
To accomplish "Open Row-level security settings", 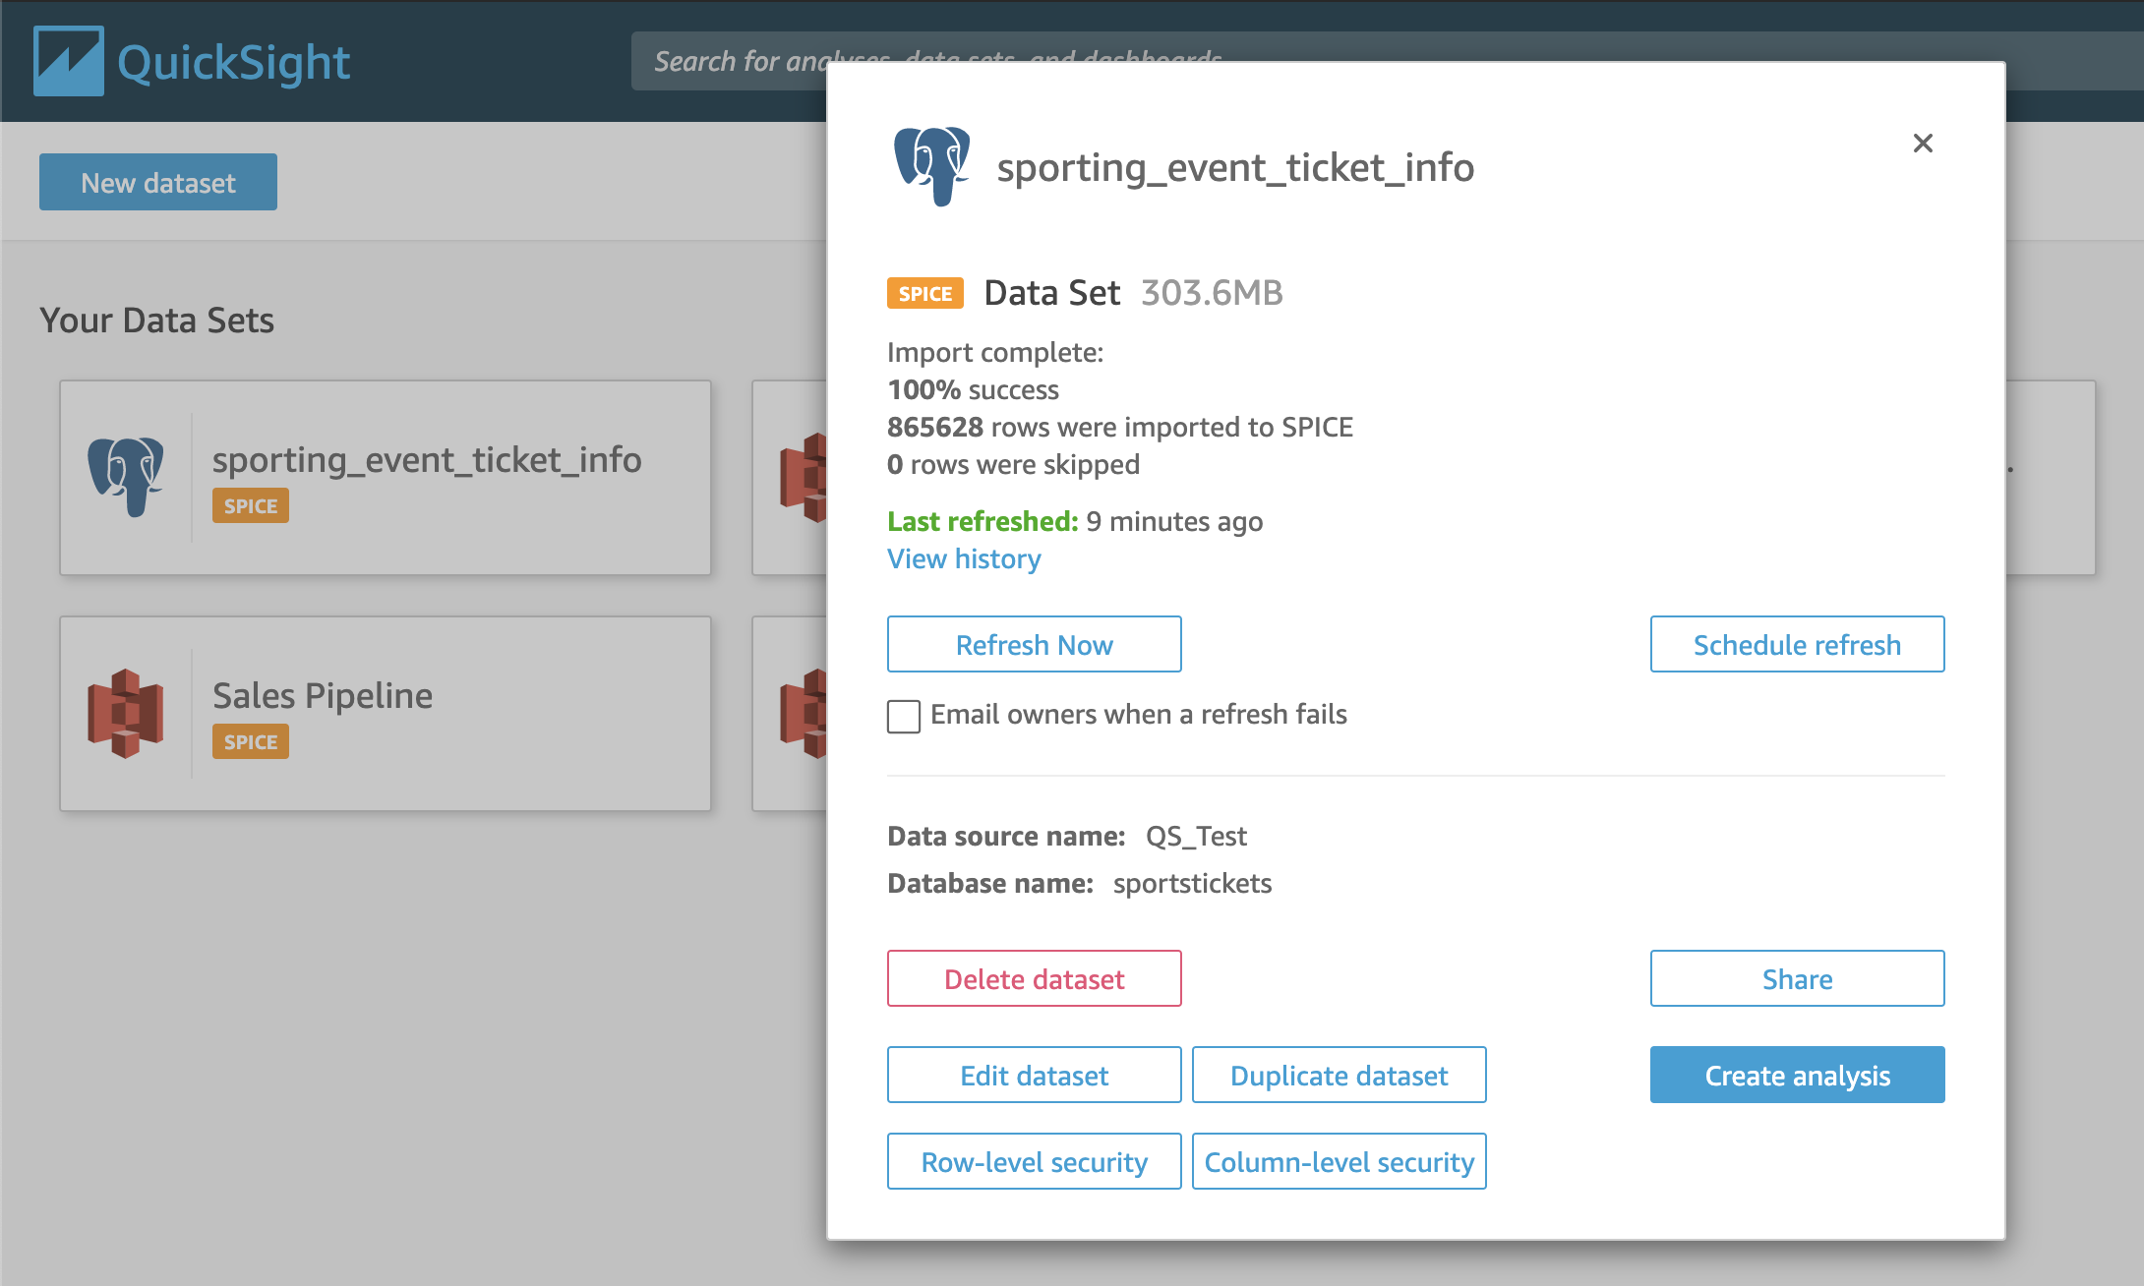I will click(1034, 1162).
